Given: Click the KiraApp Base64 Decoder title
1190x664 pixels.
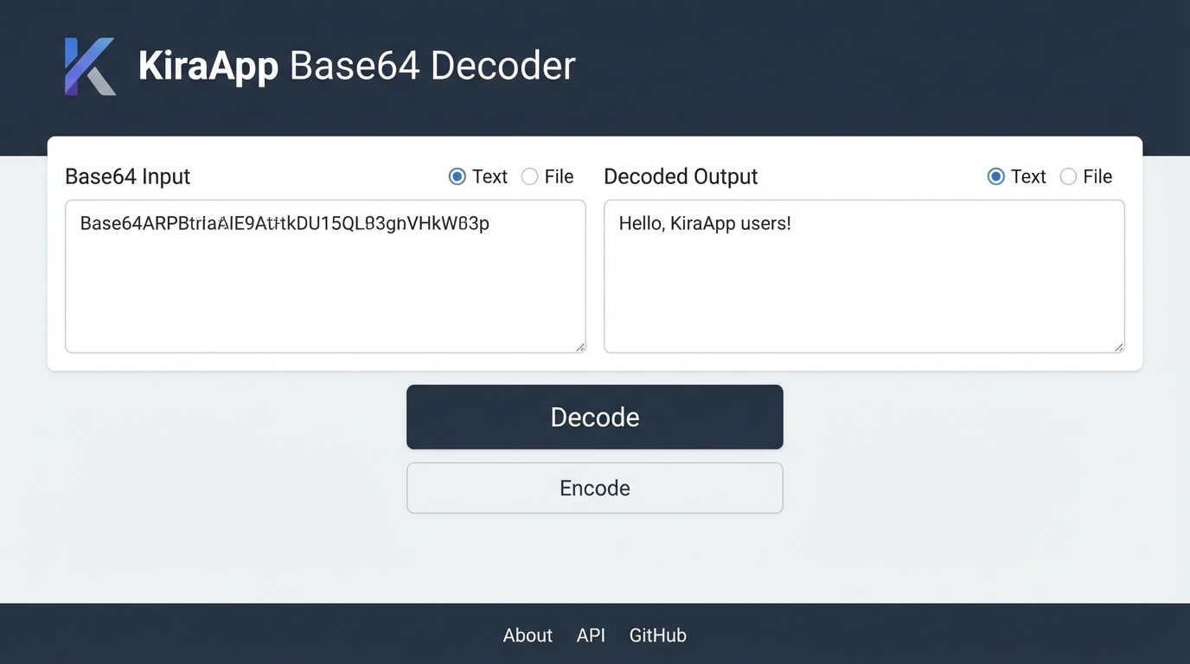Looking at the screenshot, I should click(x=355, y=65).
